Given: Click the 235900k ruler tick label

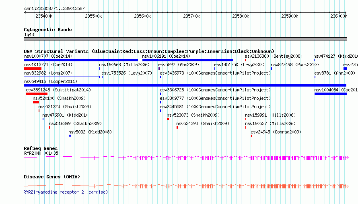Looking at the screenshot, I should [x=290, y=16].
